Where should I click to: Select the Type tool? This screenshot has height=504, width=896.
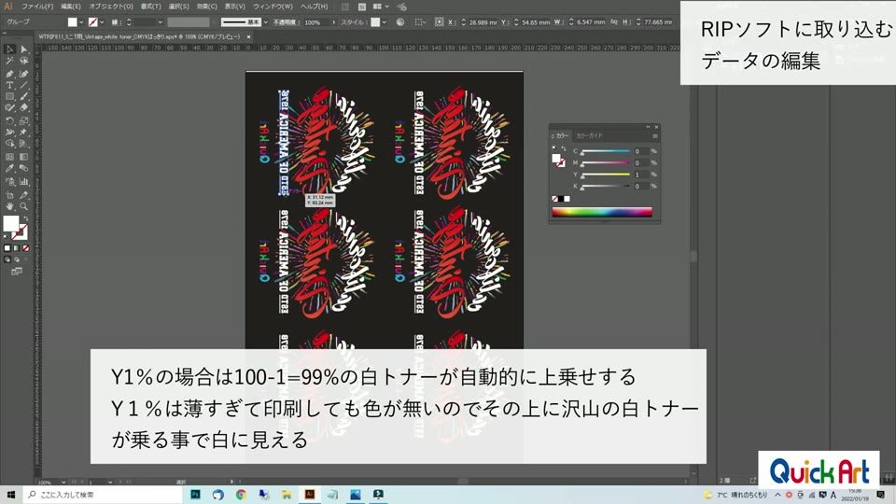pos(9,85)
